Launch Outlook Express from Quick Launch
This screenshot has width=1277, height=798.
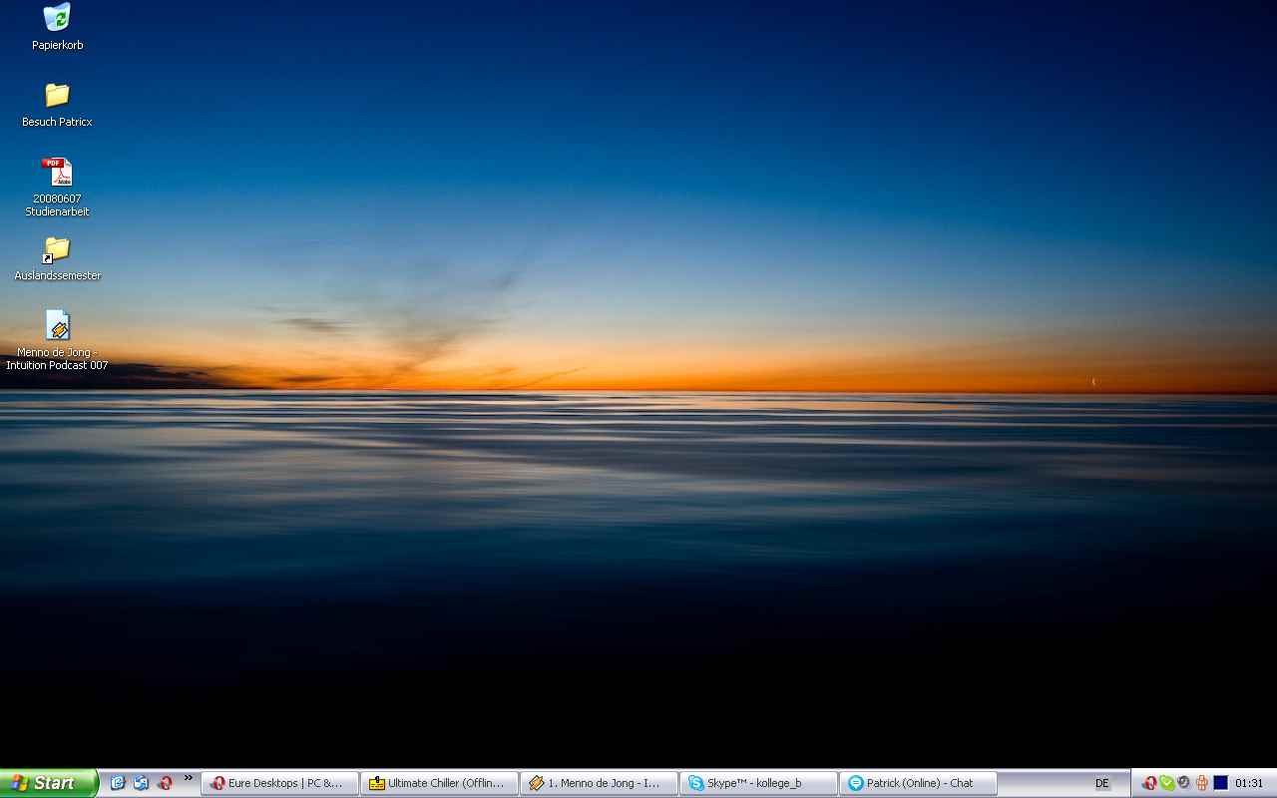click(141, 783)
